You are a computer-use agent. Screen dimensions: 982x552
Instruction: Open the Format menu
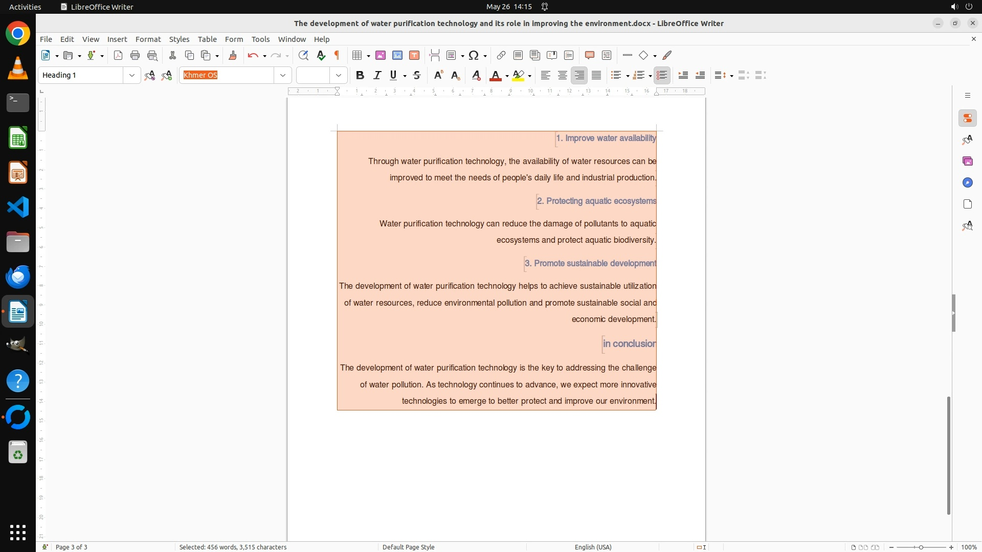click(x=148, y=39)
